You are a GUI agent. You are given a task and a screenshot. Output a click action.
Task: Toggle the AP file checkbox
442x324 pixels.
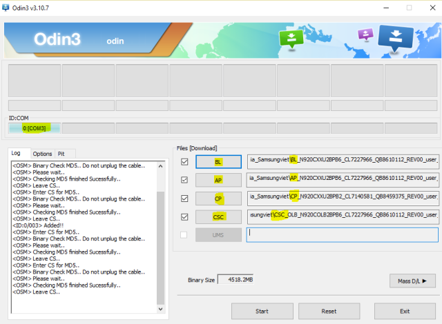(184, 180)
